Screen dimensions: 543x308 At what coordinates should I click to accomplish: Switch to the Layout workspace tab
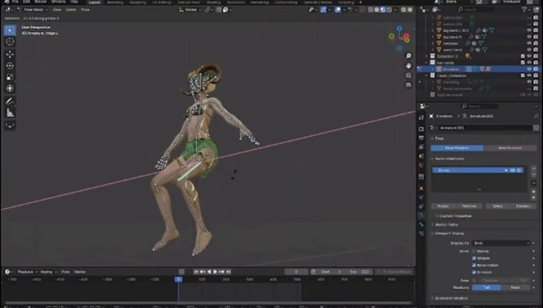94,2
